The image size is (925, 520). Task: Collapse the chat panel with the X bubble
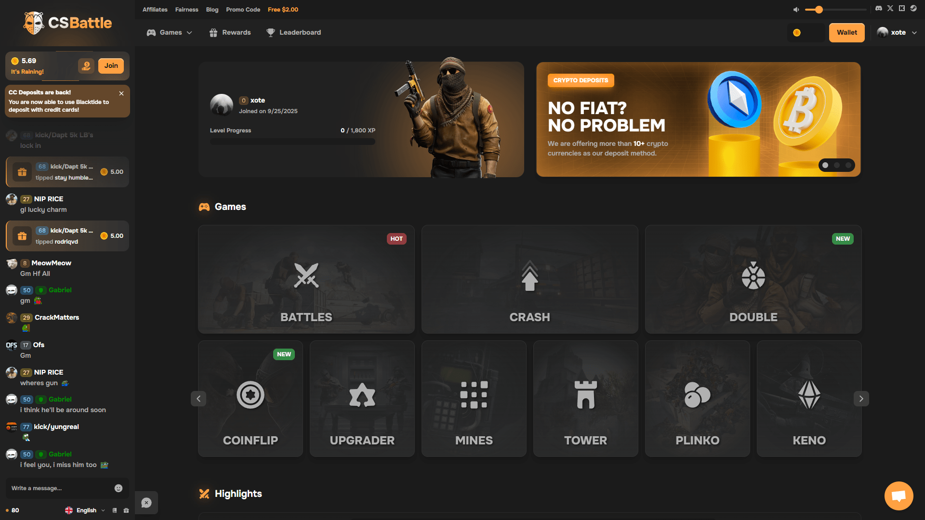pos(146,503)
